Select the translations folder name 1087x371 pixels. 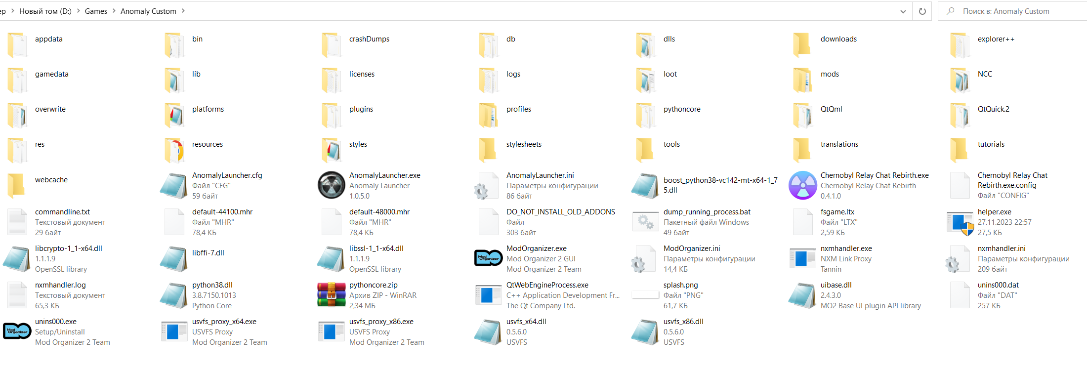click(839, 144)
